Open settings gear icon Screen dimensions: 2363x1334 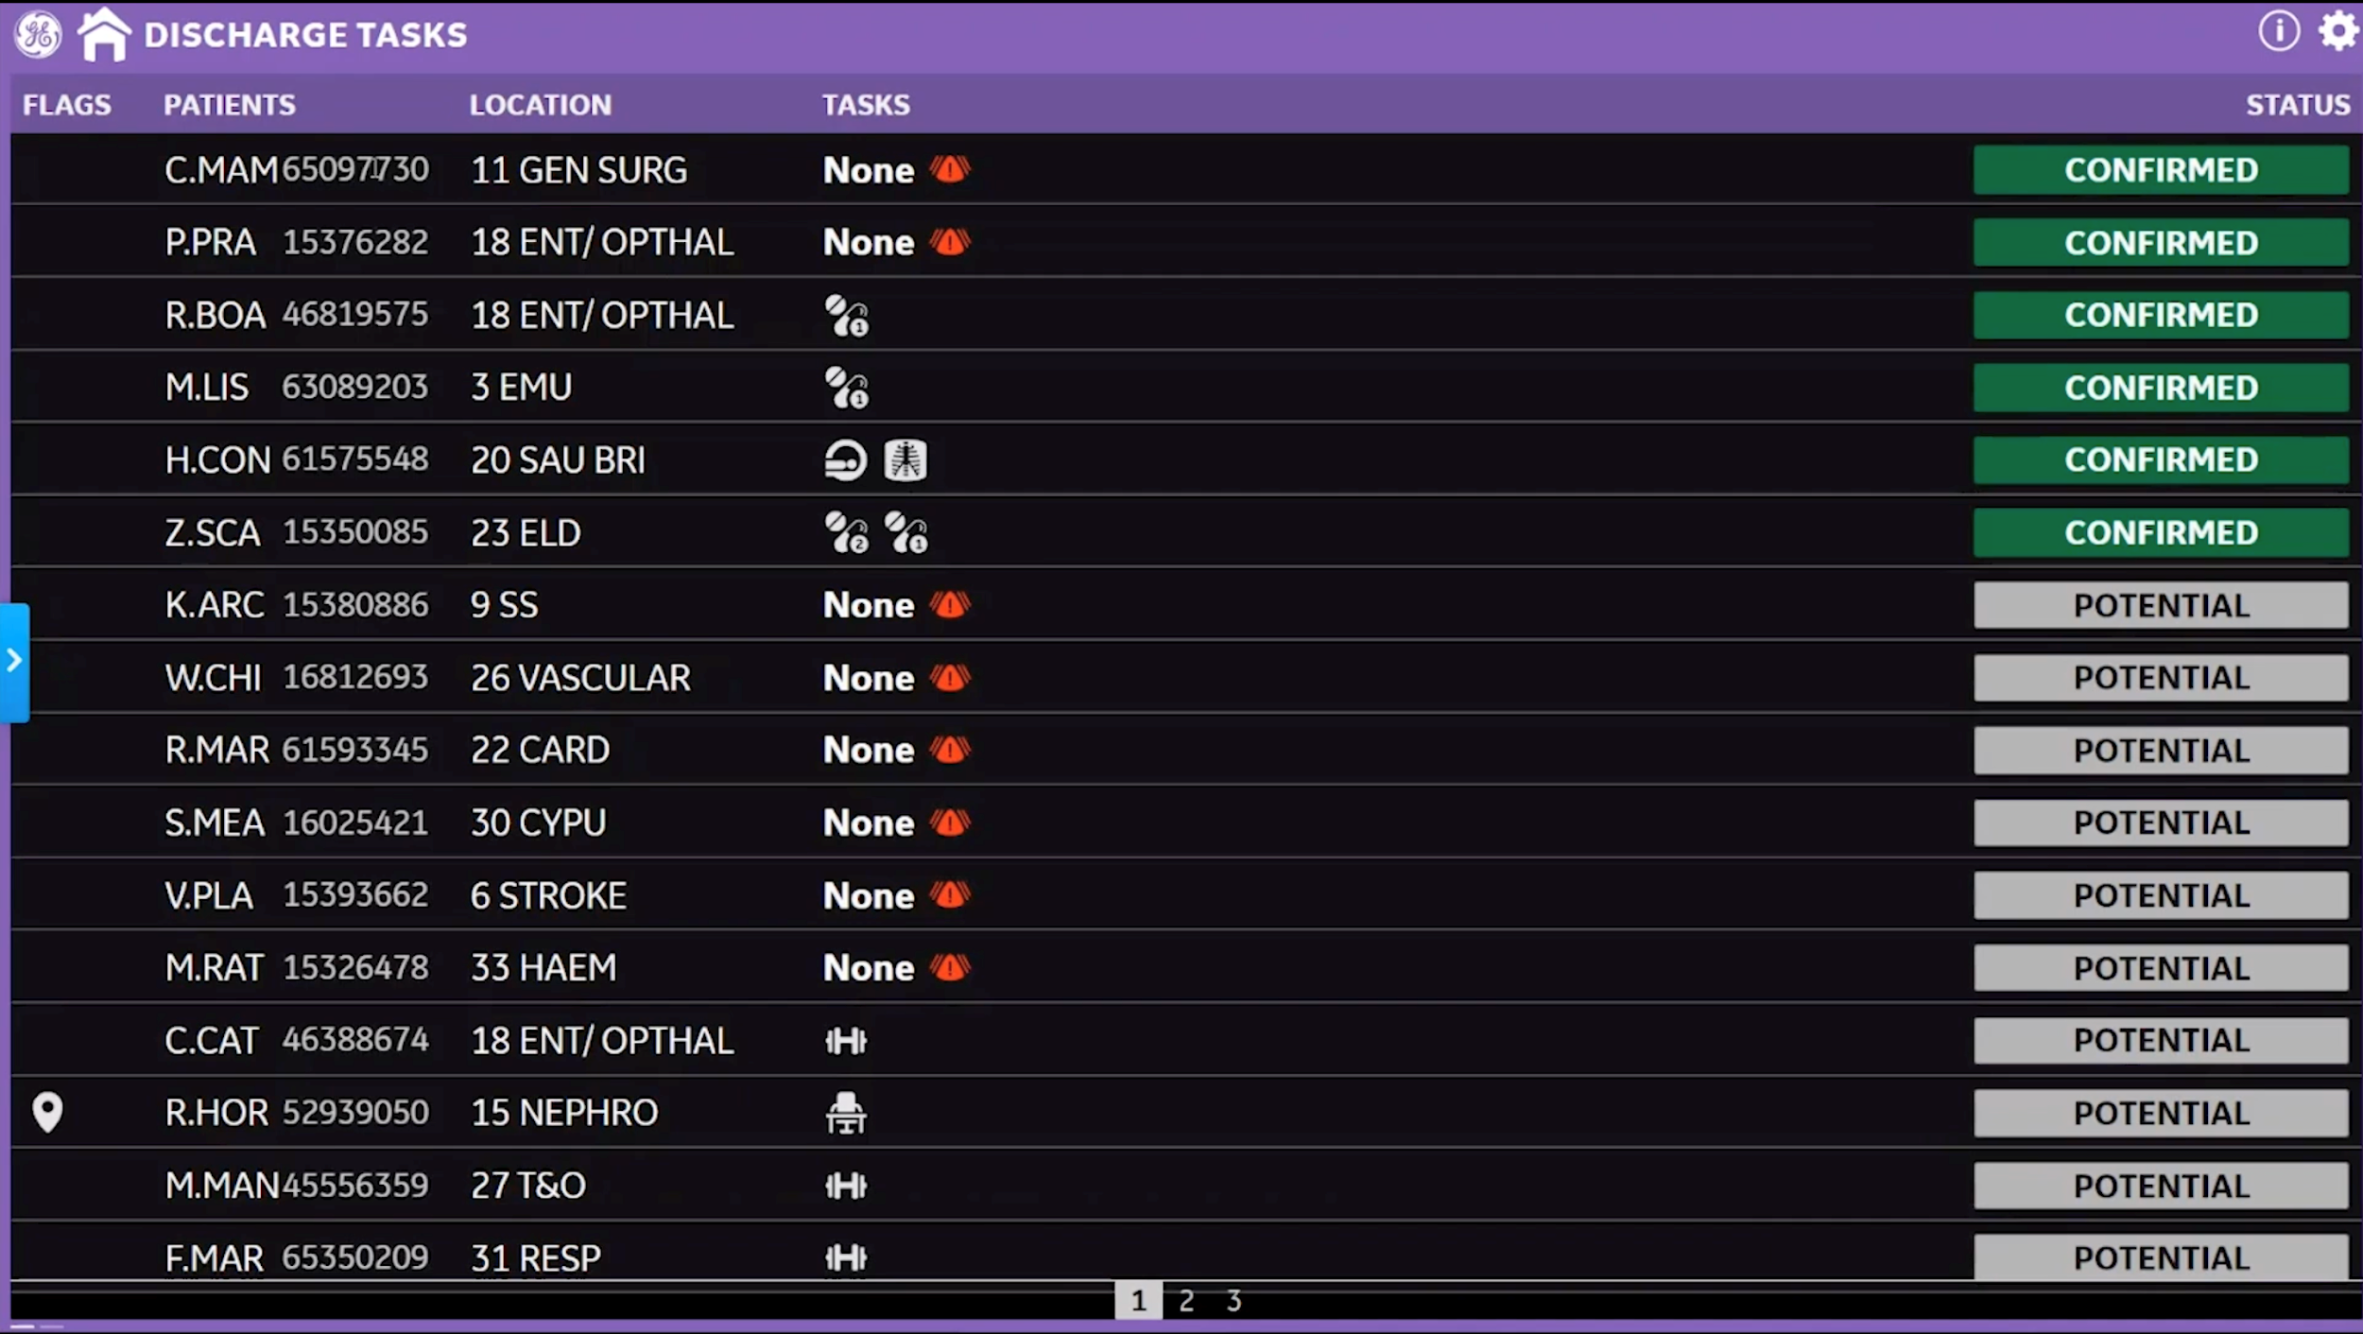pos(2337,31)
